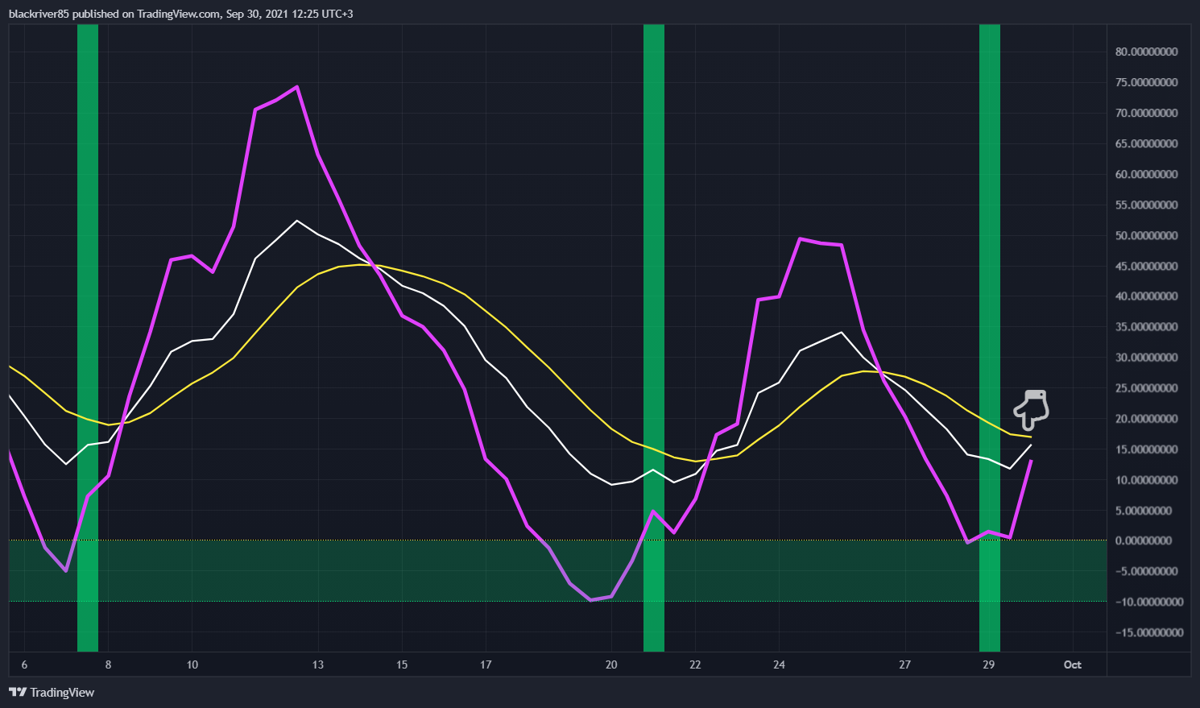Click date label 24 on time axis

[779, 665]
